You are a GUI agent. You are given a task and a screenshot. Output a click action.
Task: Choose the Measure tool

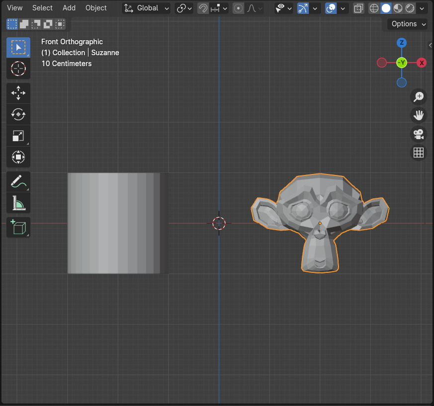point(18,203)
